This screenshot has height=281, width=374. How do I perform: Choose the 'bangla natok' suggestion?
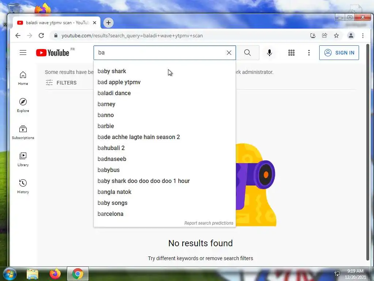(x=165, y=192)
